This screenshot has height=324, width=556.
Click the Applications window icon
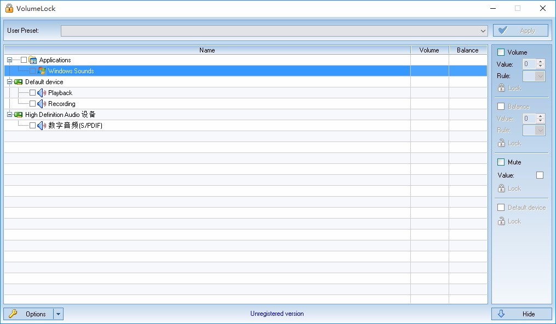pyautogui.click(x=33, y=60)
